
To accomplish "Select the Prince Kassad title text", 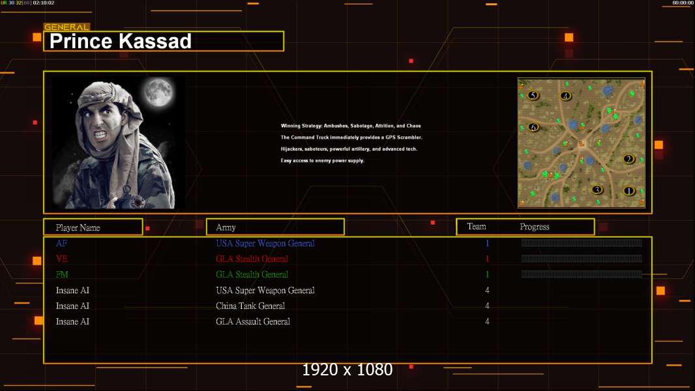I will (120, 41).
